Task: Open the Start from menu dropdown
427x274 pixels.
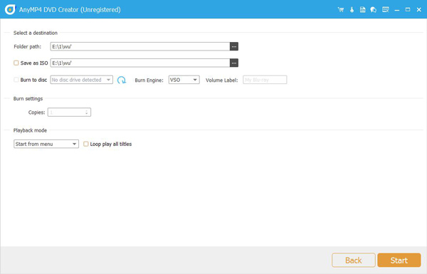Action: (46, 144)
